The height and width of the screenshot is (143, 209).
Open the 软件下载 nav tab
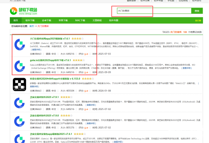pyautogui.click(x=30, y=20)
